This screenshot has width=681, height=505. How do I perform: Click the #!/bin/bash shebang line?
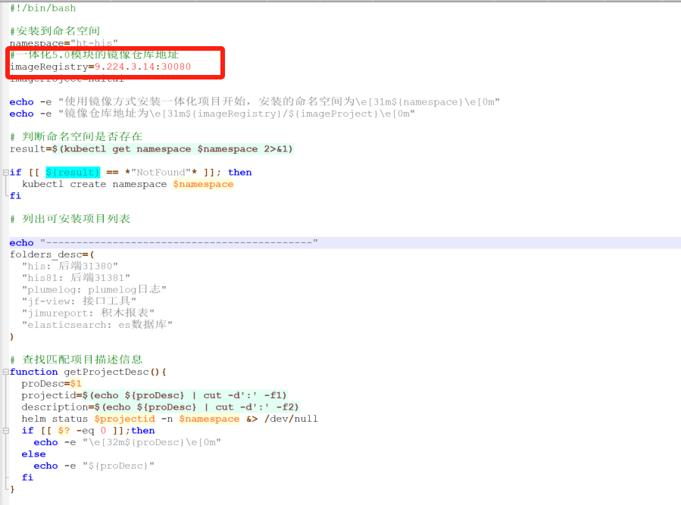click(42, 8)
